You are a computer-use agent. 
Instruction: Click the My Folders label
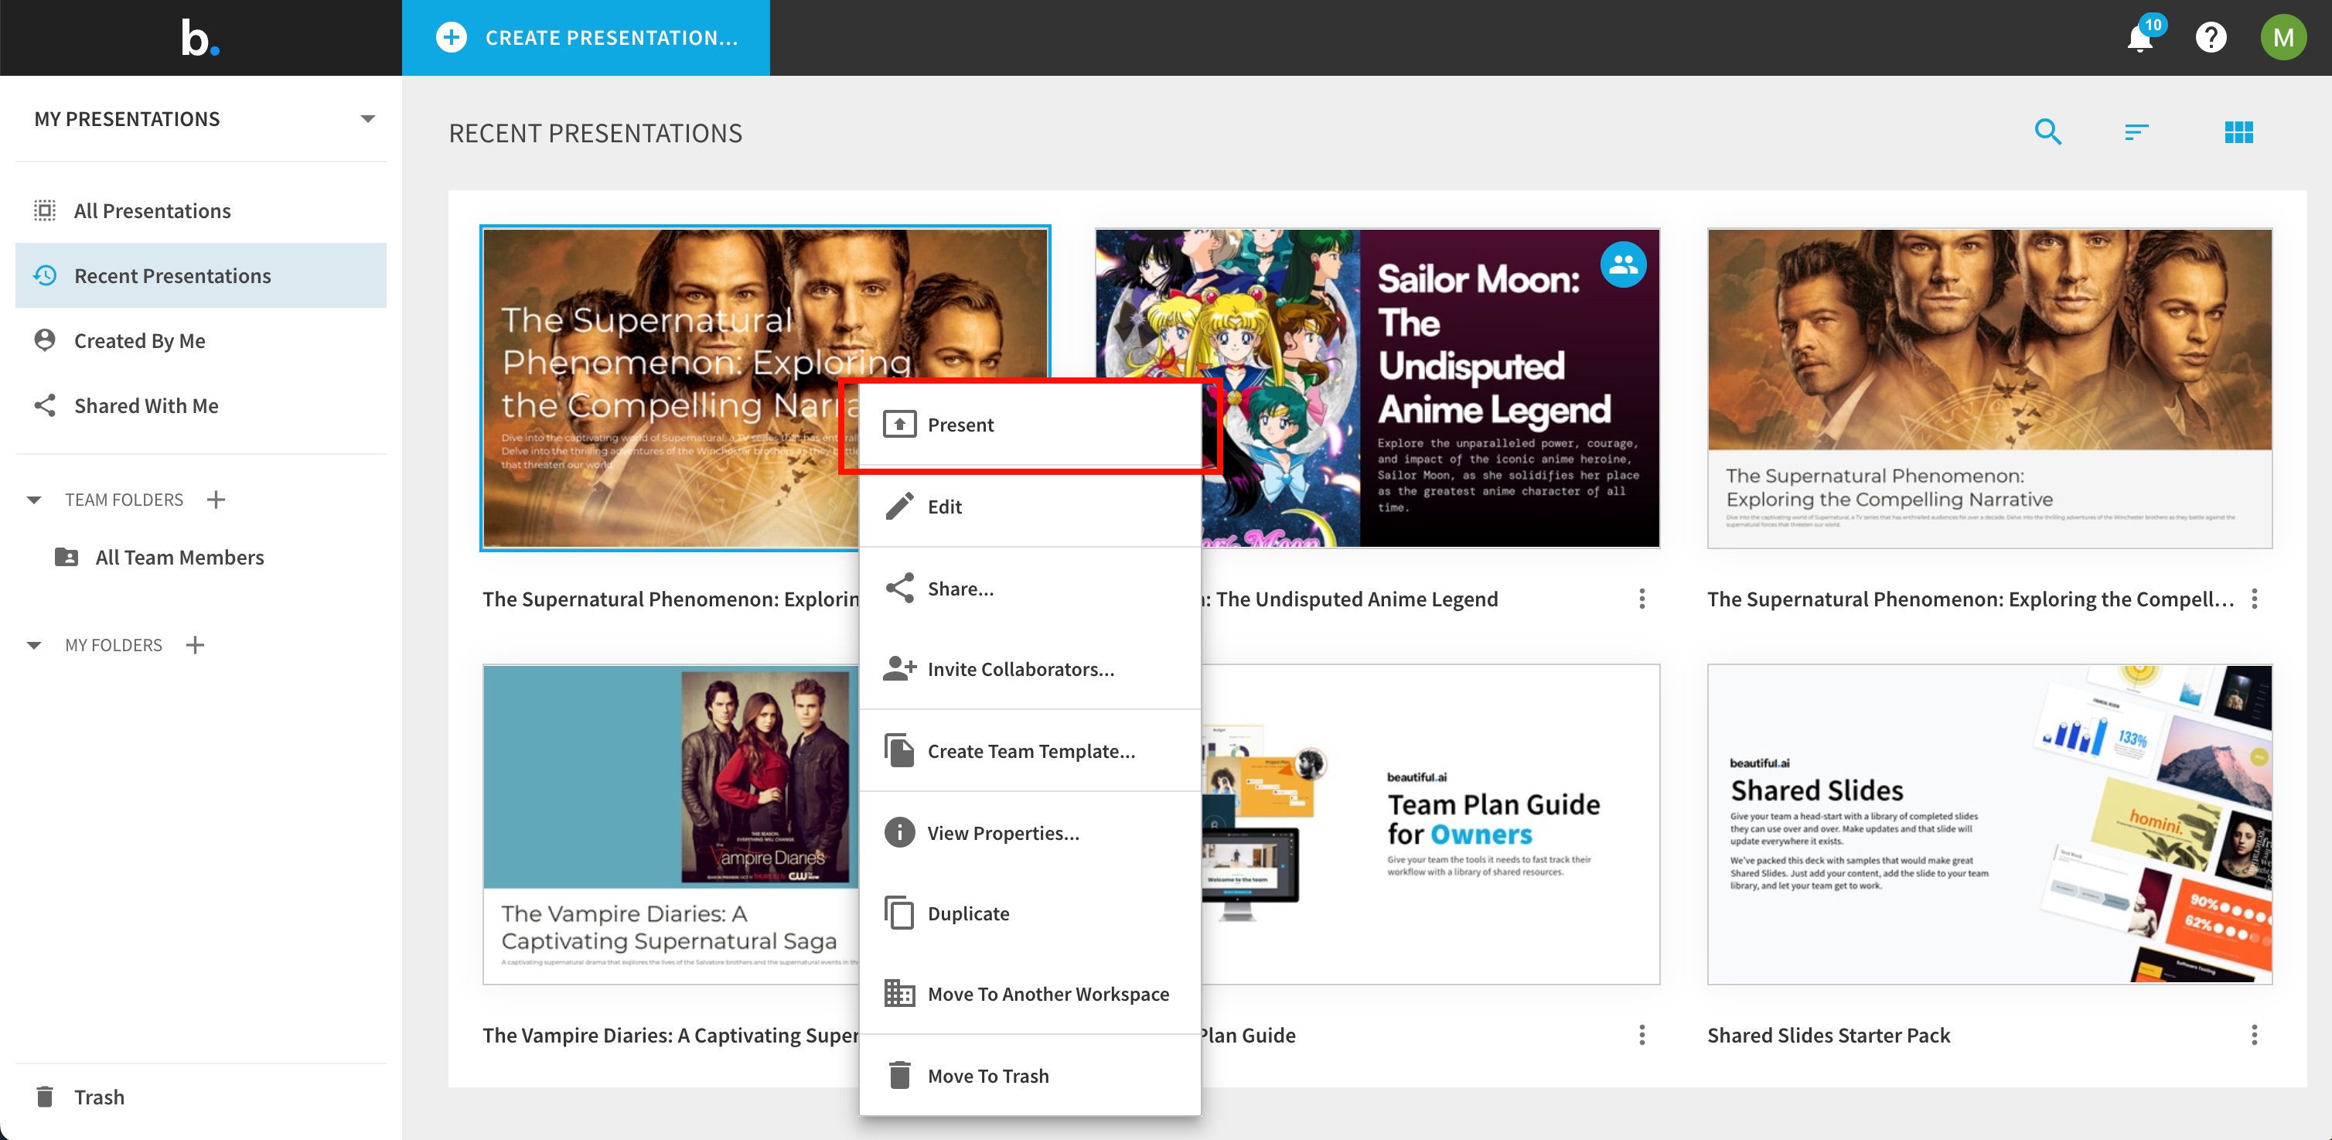pos(113,645)
